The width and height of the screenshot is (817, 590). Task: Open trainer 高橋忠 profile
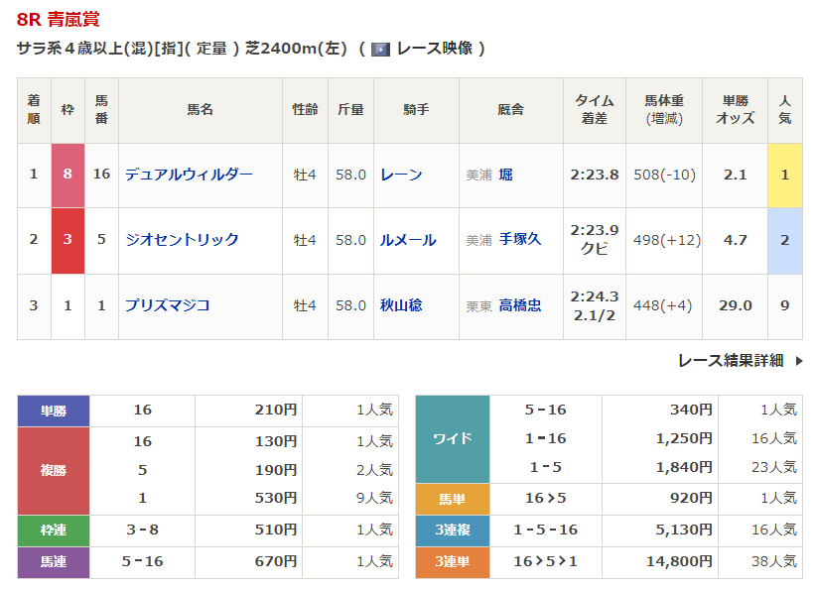520,305
